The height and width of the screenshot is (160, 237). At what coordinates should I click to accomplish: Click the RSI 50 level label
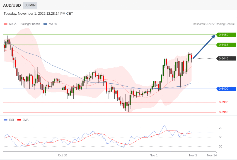[x=221, y=137]
